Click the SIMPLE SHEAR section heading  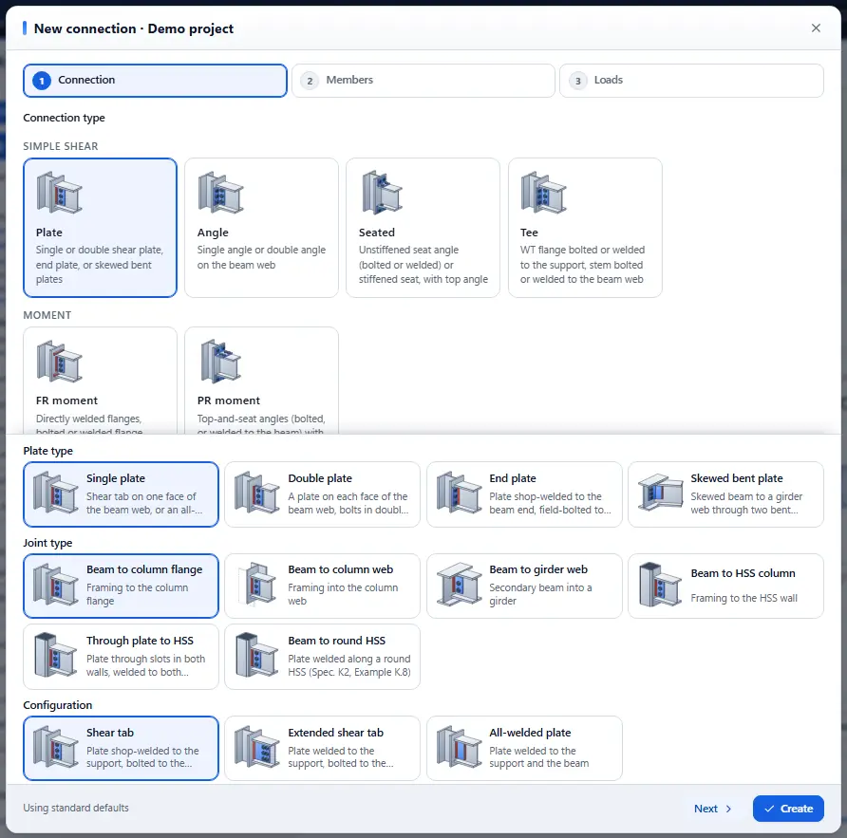(61, 146)
